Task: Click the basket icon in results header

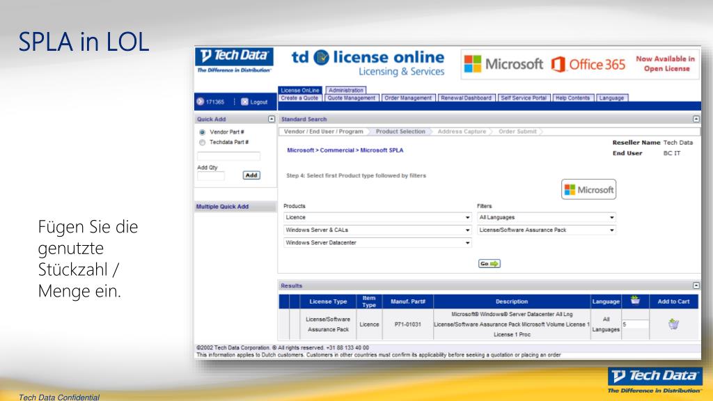Action: click(635, 300)
